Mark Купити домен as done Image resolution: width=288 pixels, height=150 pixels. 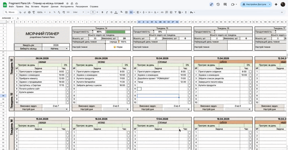(x=67, y=92)
